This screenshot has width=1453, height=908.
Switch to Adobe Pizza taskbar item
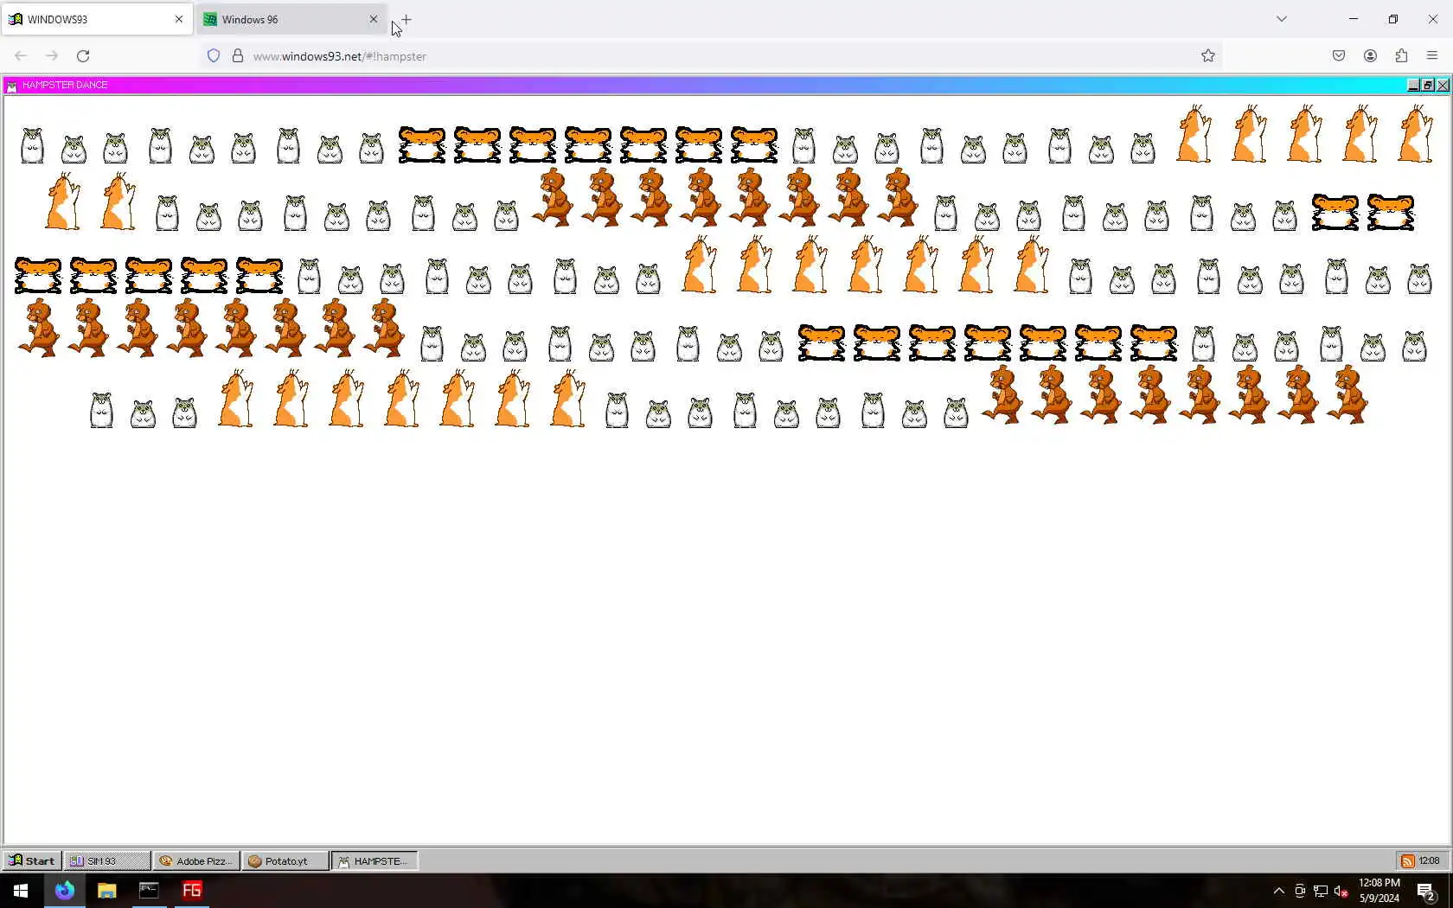click(x=196, y=860)
